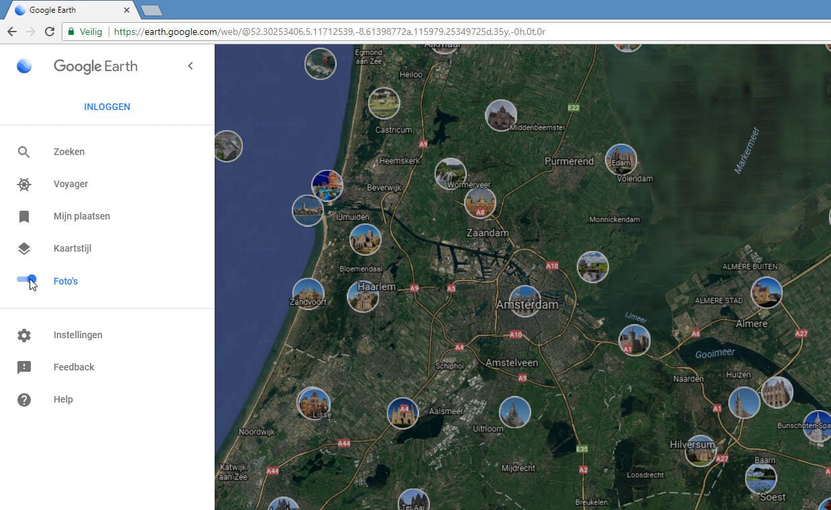
Task: Click the Feedback speech bubble icon
Action: click(x=23, y=368)
